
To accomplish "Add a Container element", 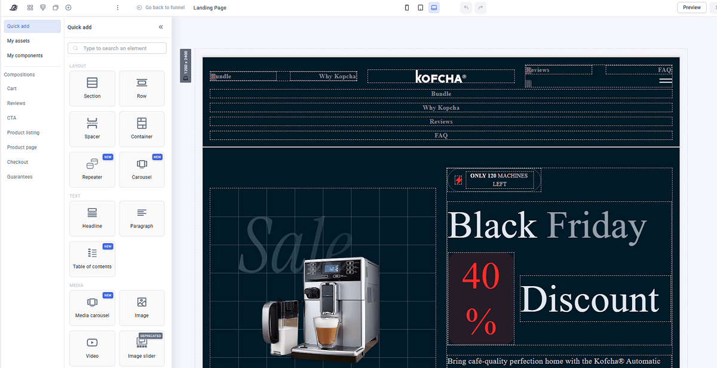I will [142, 129].
